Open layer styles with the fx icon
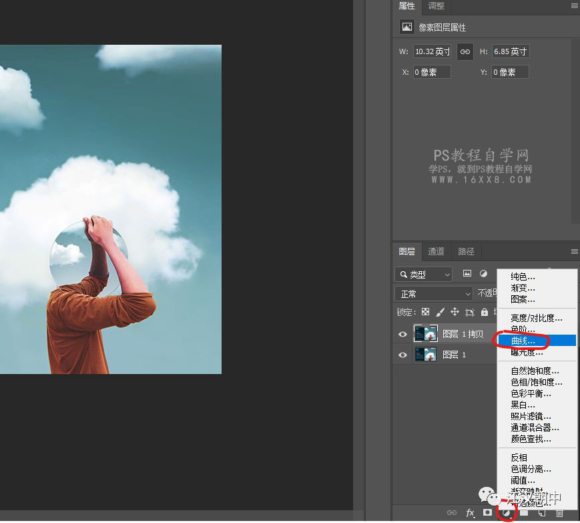 click(x=471, y=514)
